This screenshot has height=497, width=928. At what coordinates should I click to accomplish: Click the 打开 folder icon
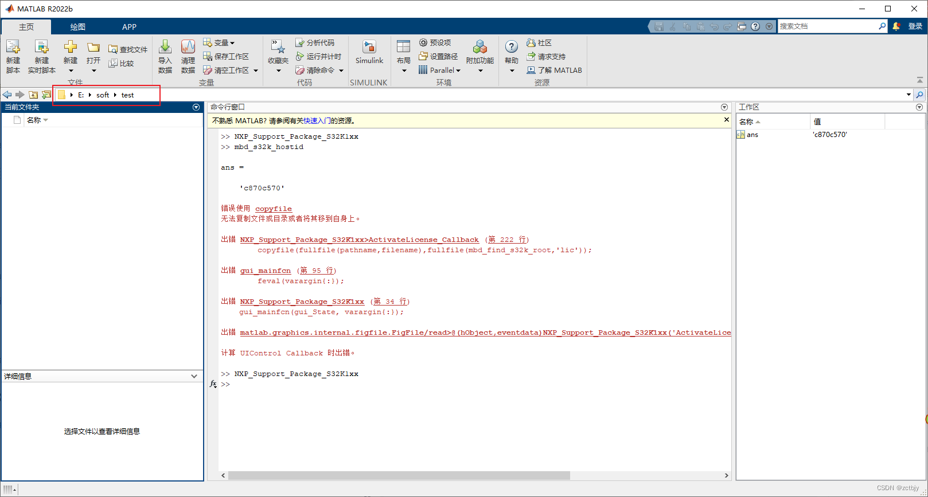[93, 47]
